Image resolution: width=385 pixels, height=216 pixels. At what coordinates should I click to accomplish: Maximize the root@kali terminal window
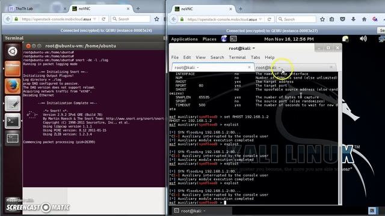point(328,48)
